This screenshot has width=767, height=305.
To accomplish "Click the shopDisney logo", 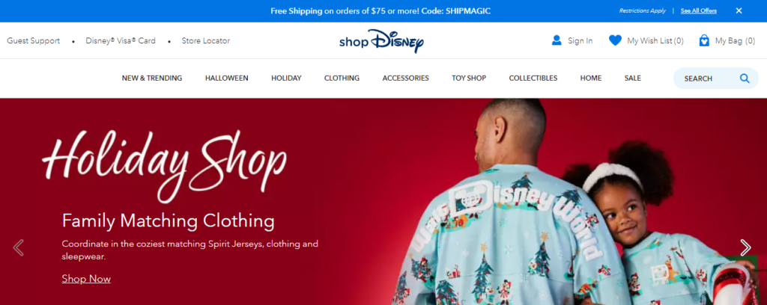I will coord(381,41).
